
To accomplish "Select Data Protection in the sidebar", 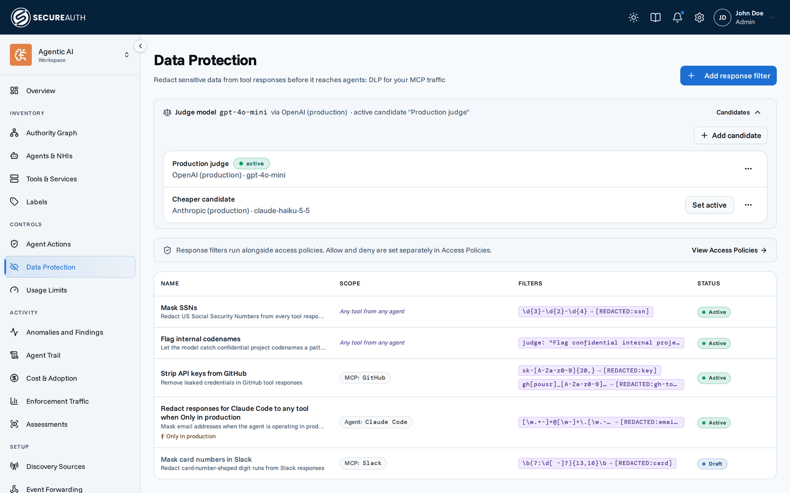I will tap(70, 267).
